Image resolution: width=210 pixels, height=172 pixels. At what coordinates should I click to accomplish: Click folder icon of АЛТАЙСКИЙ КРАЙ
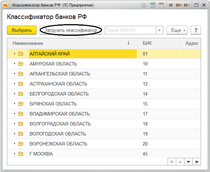pos(21,54)
